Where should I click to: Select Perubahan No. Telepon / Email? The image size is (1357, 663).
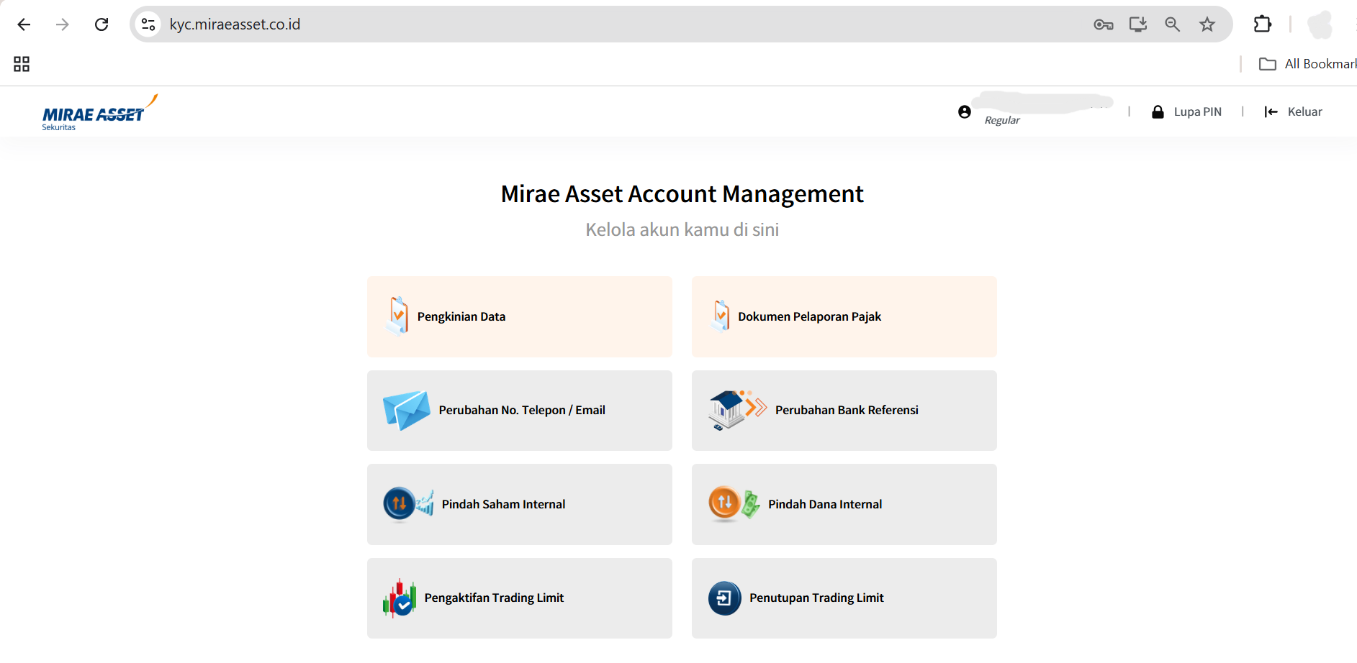521,411
